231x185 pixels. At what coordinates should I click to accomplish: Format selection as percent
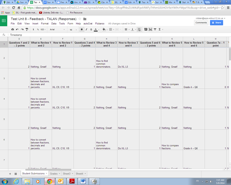(x=38, y=30)
